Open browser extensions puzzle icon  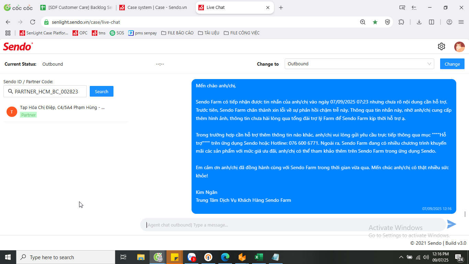401,22
